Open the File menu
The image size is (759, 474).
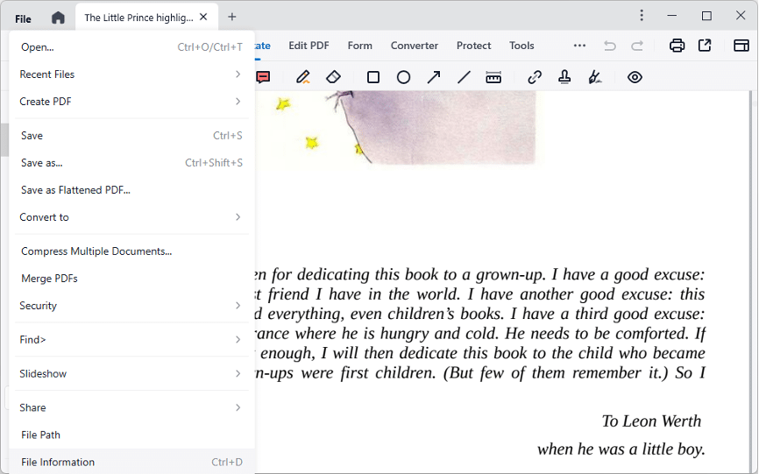coord(23,19)
